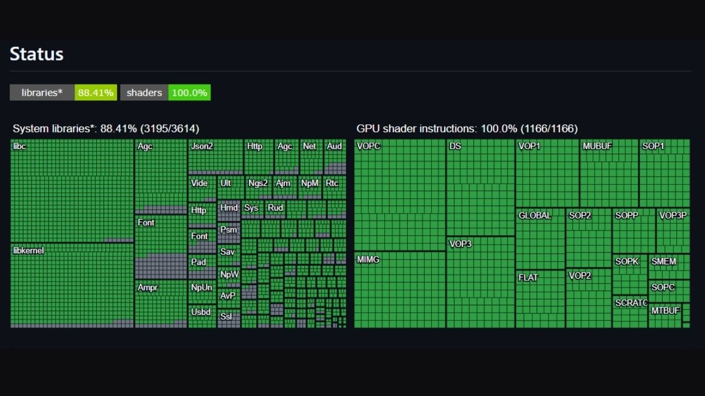
Task: Click the Aud library block
Action: (x=335, y=157)
